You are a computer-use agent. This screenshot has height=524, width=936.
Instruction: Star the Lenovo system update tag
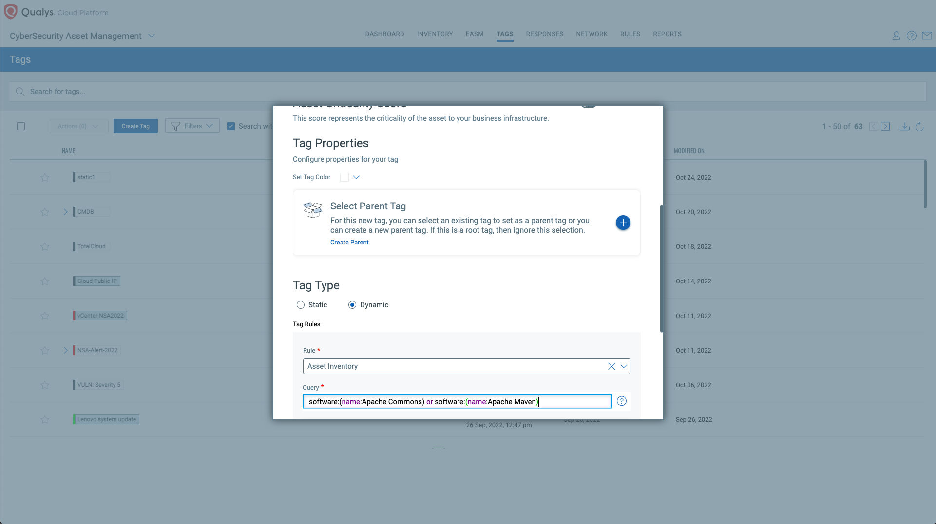click(x=45, y=420)
